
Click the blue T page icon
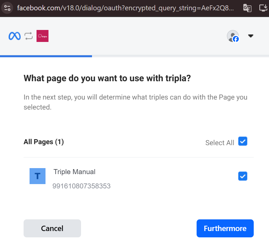tap(38, 176)
